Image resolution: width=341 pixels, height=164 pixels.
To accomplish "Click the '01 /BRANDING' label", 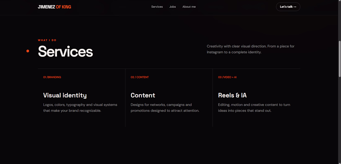I will click(x=52, y=77).
